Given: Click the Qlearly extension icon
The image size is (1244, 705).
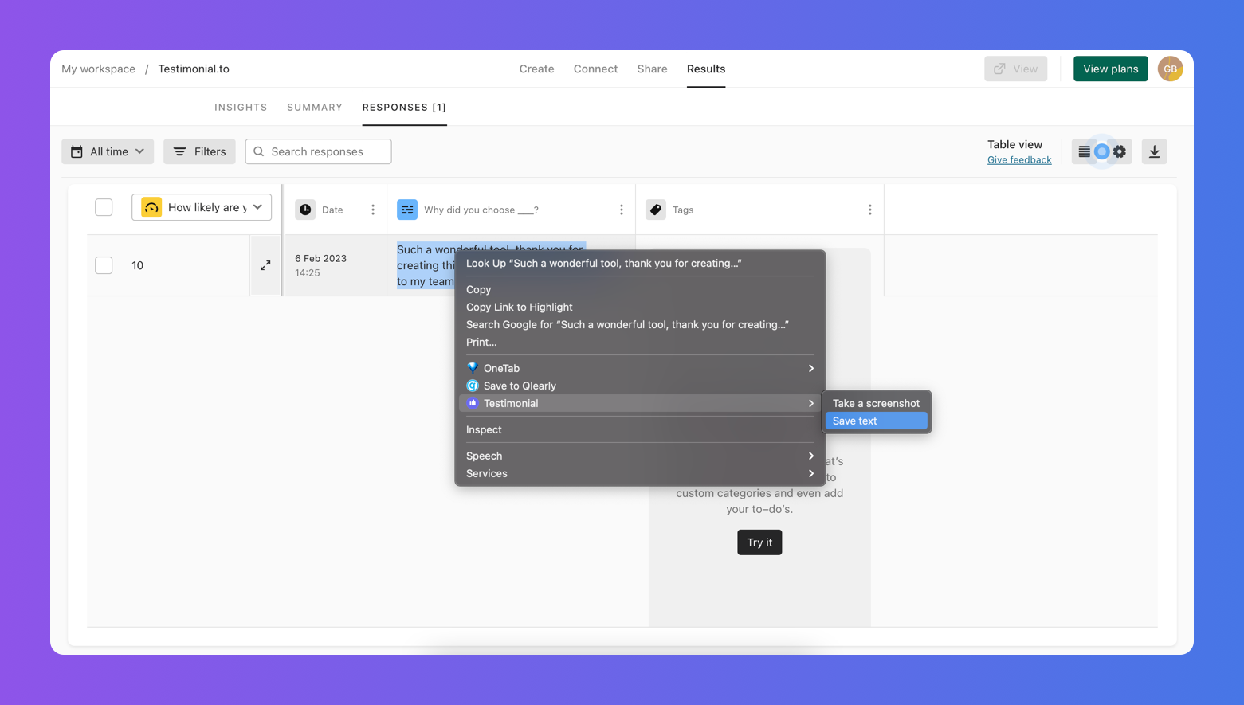Looking at the screenshot, I should [473, 386].
